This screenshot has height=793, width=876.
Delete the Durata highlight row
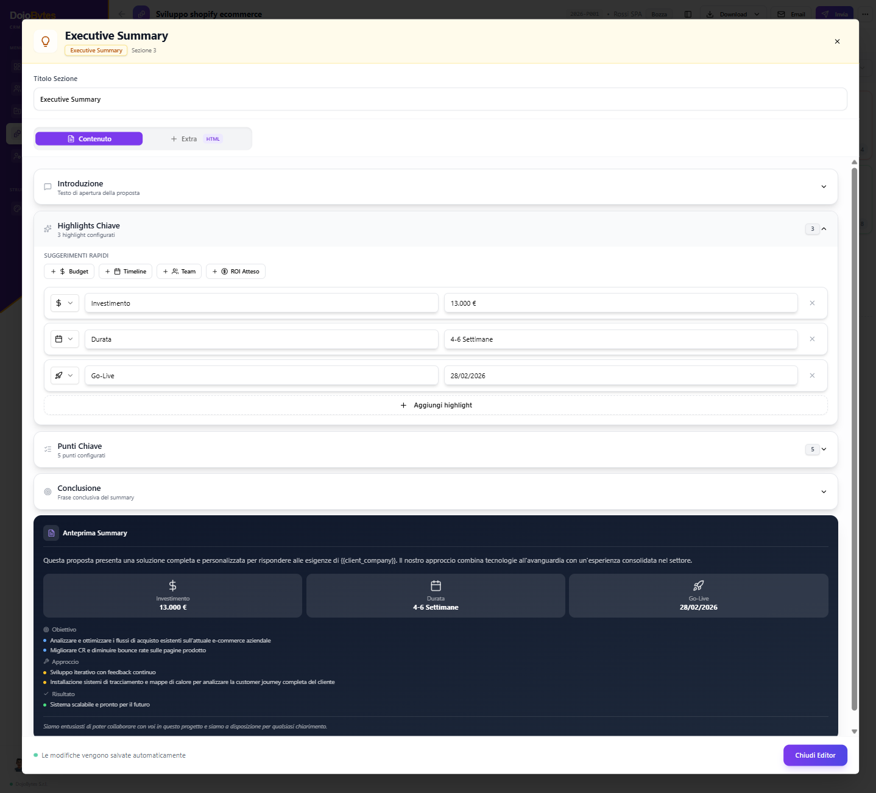point(812,339)
